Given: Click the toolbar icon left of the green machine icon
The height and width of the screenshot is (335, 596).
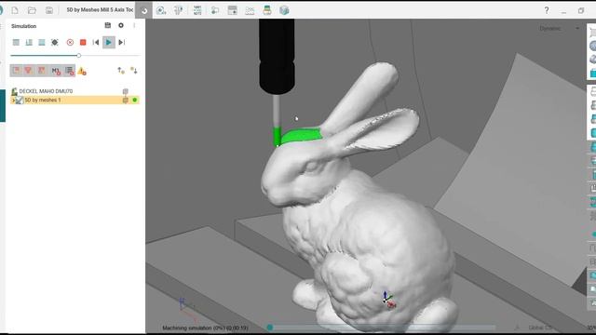Looking at the screenshot, I should click(250, 10).
